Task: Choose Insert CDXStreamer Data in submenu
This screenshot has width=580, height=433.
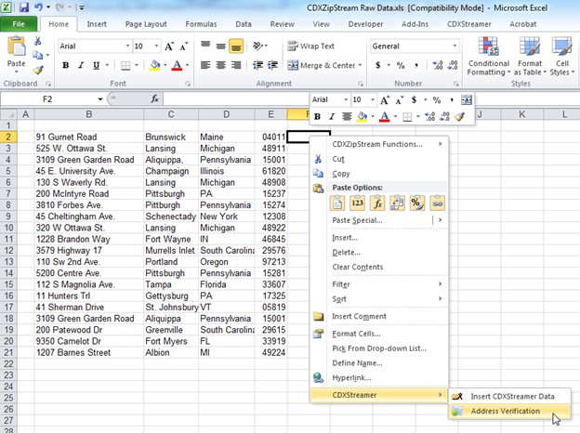Action: [x=509, y=397]
